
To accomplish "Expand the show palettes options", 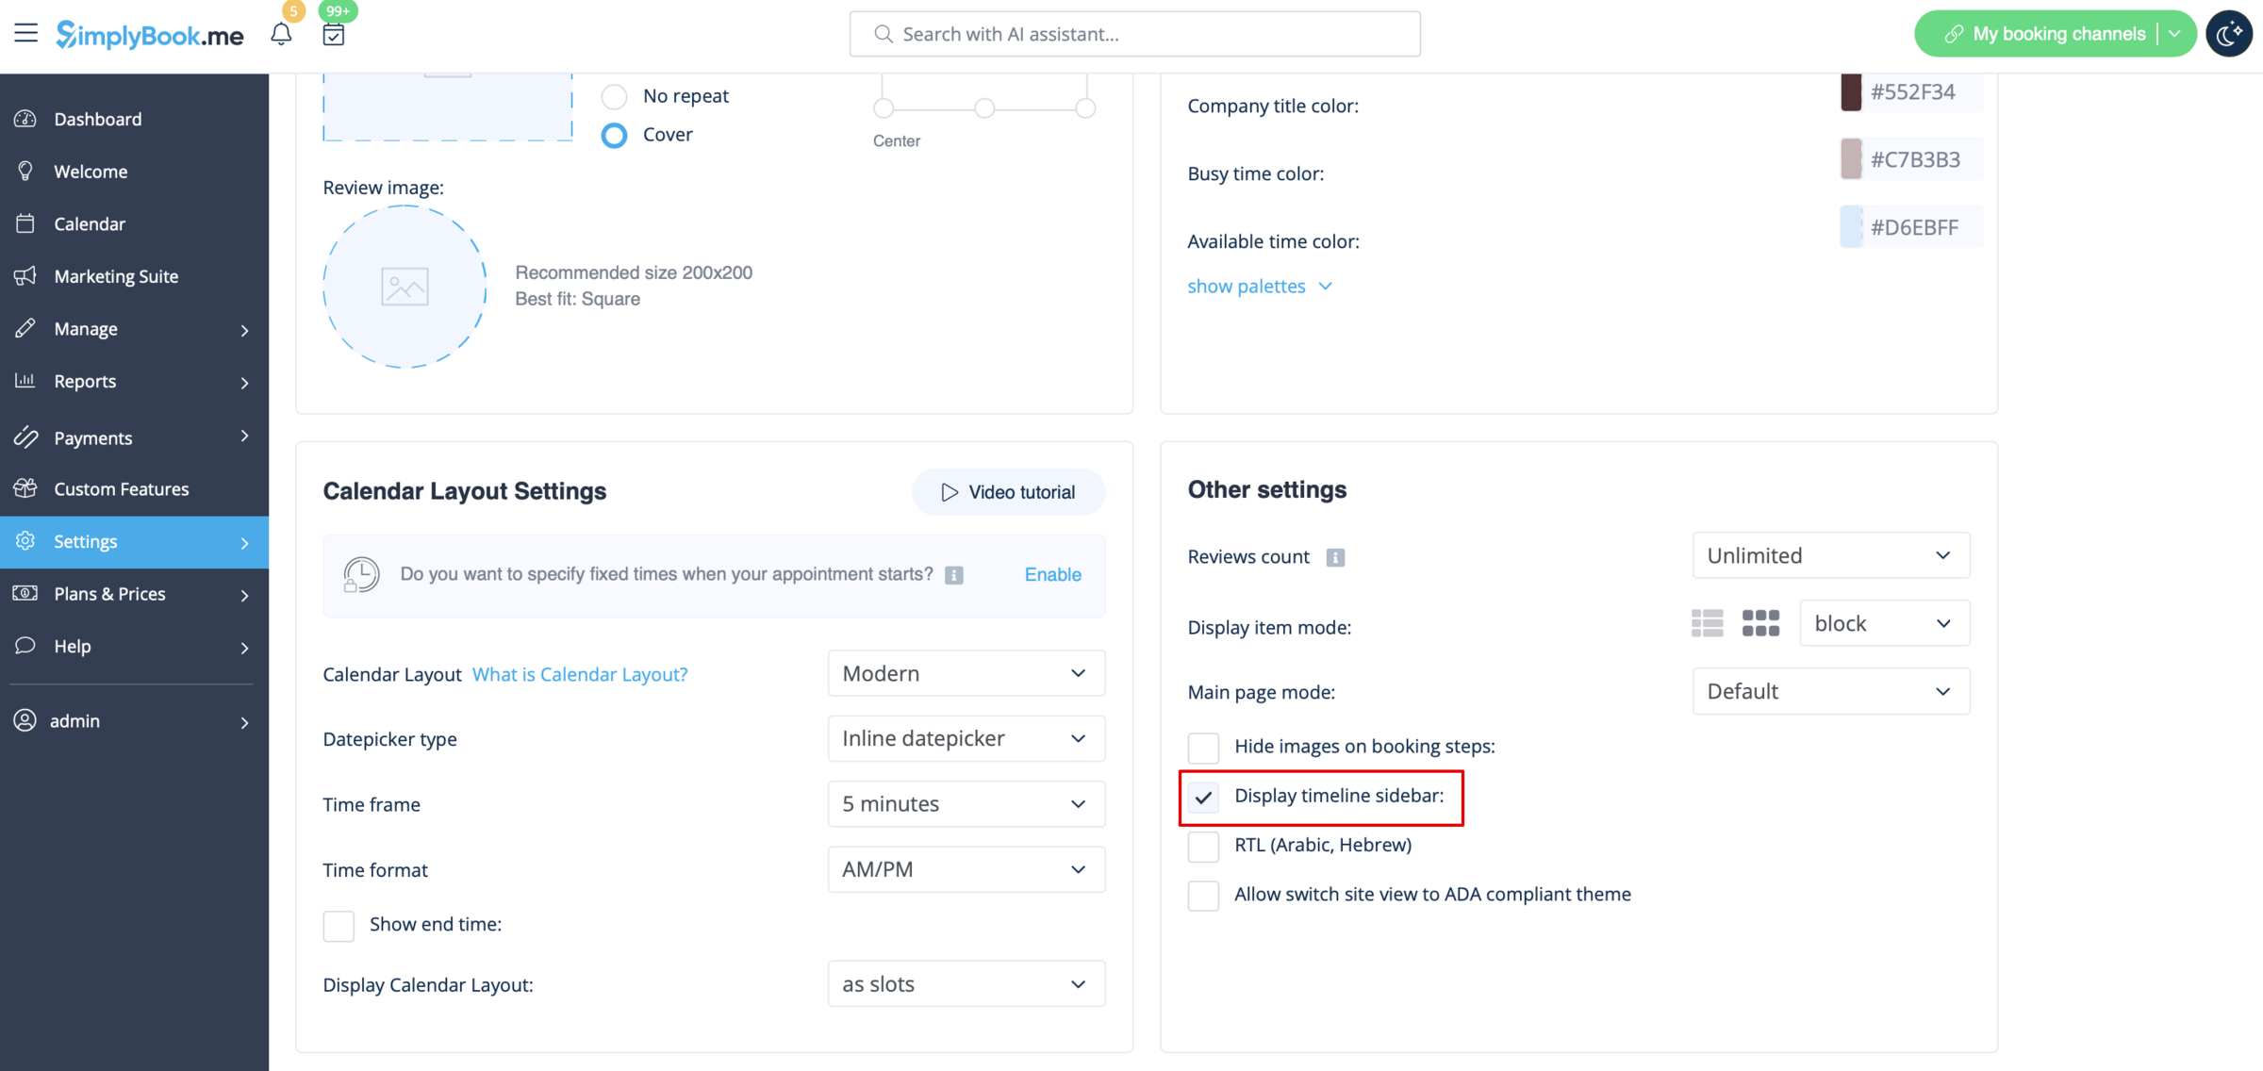I will pyautogui.click(x=1260, y=286).
